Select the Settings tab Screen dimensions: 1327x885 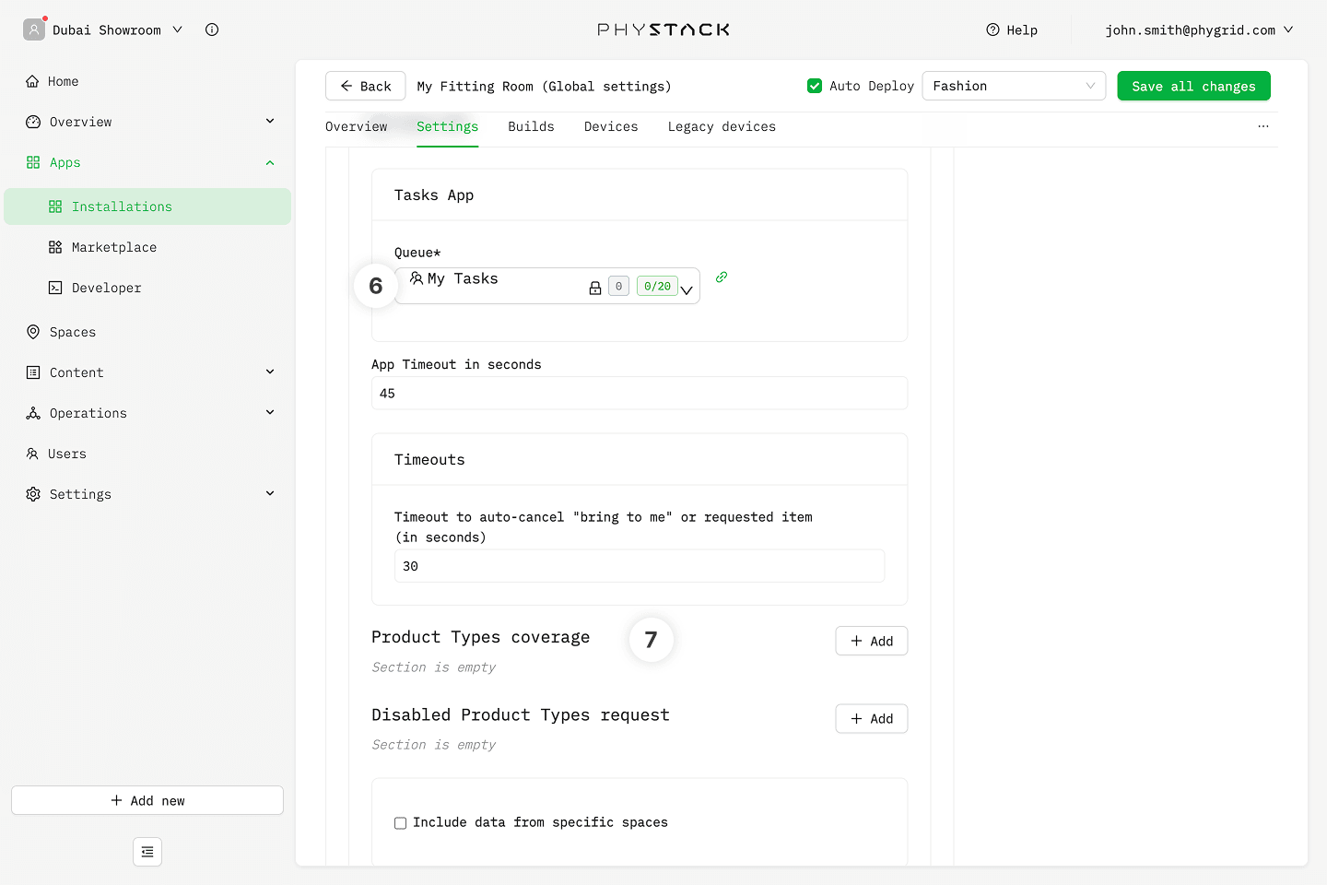[447, 126]
